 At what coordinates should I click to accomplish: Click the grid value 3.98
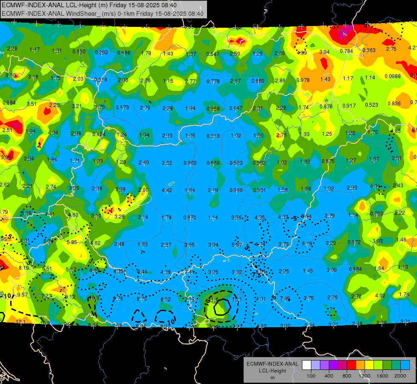tap(121, 189)
